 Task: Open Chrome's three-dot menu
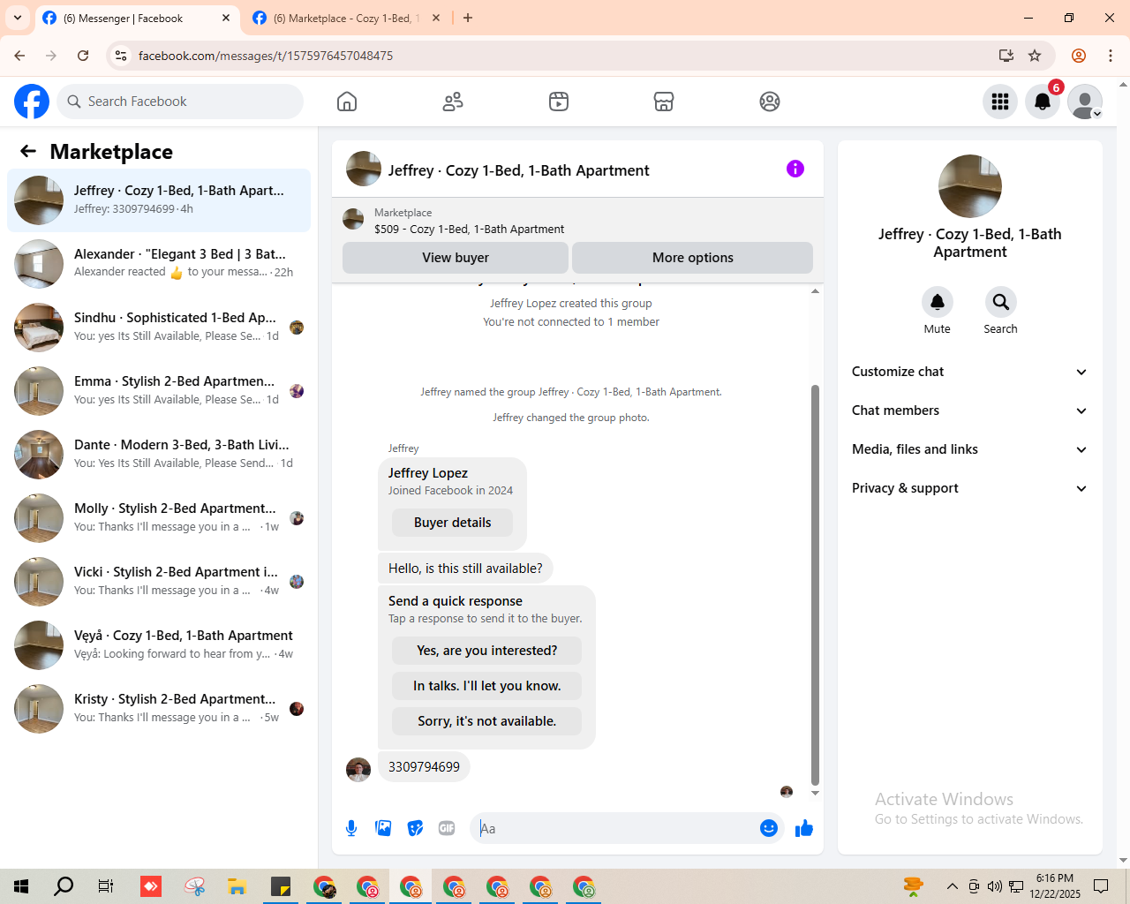[x=1111, y=56]
